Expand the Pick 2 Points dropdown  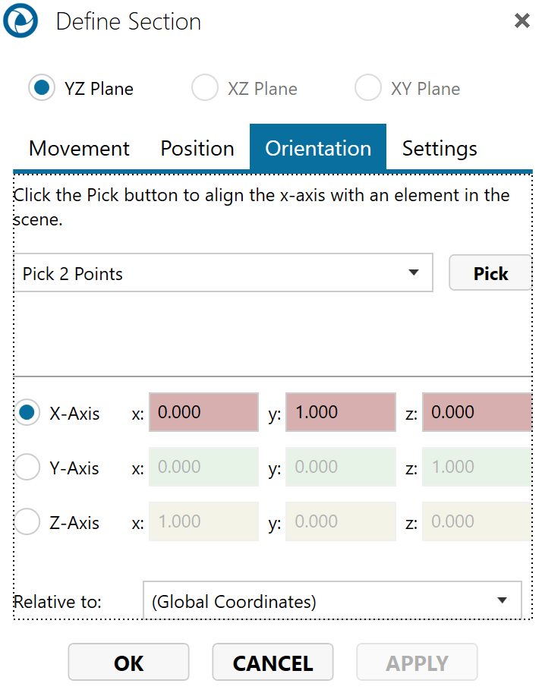[223, 273]
